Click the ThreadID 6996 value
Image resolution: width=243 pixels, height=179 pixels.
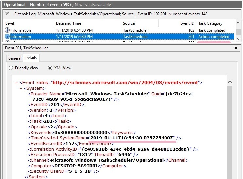click(x=124, y=155)
